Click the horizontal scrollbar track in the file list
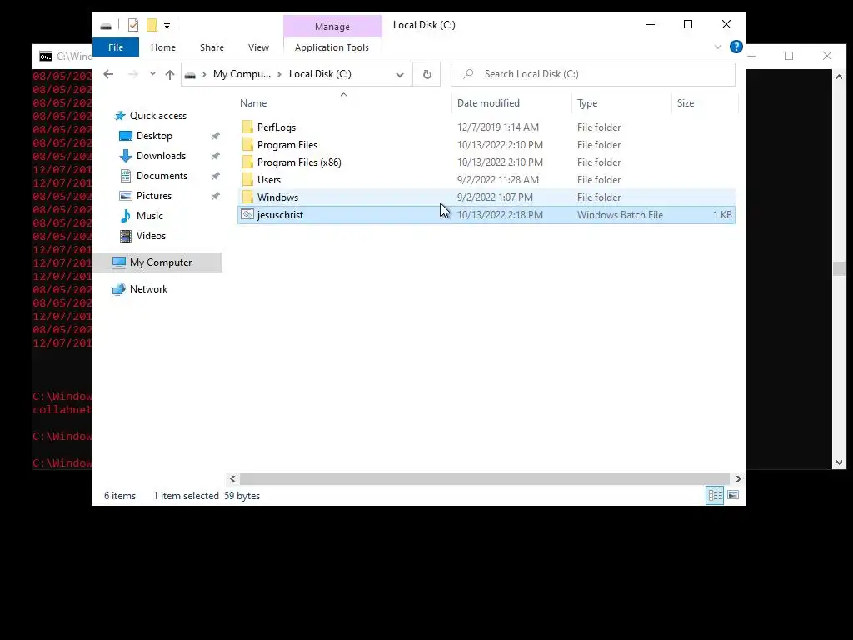The height and width of the screenshot is (640, 853). click(x=486, y=479)
